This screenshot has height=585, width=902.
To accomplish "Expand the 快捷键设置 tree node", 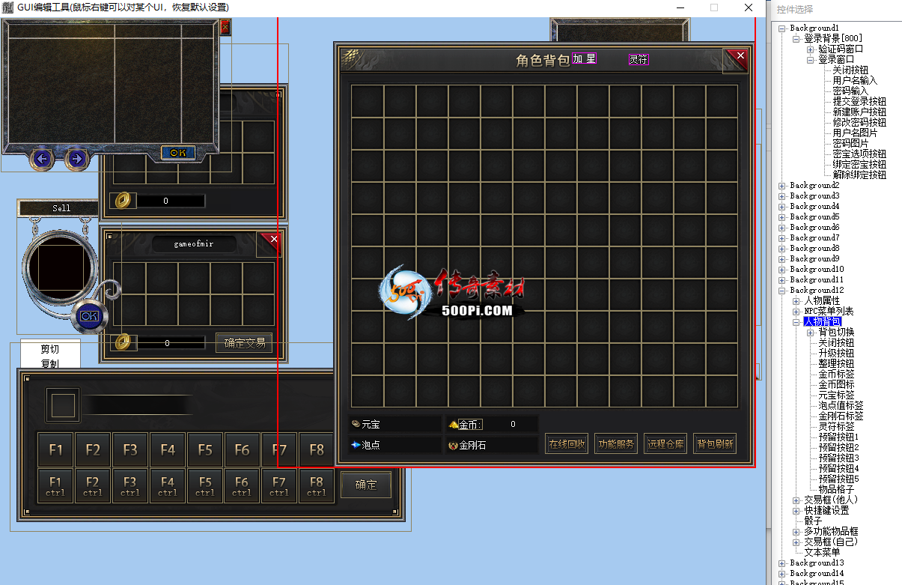I will 796,511.
